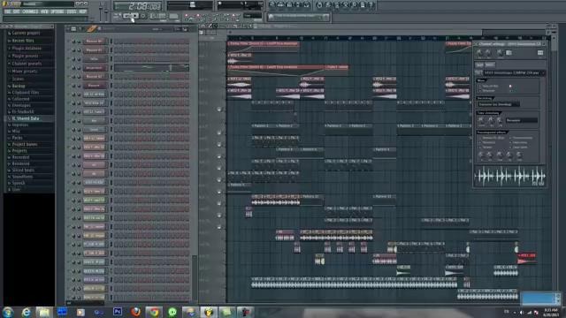Click the channel pitch knob in Channel settings
Viewport: 566px width, 318px height.
[x=500, y=52]
